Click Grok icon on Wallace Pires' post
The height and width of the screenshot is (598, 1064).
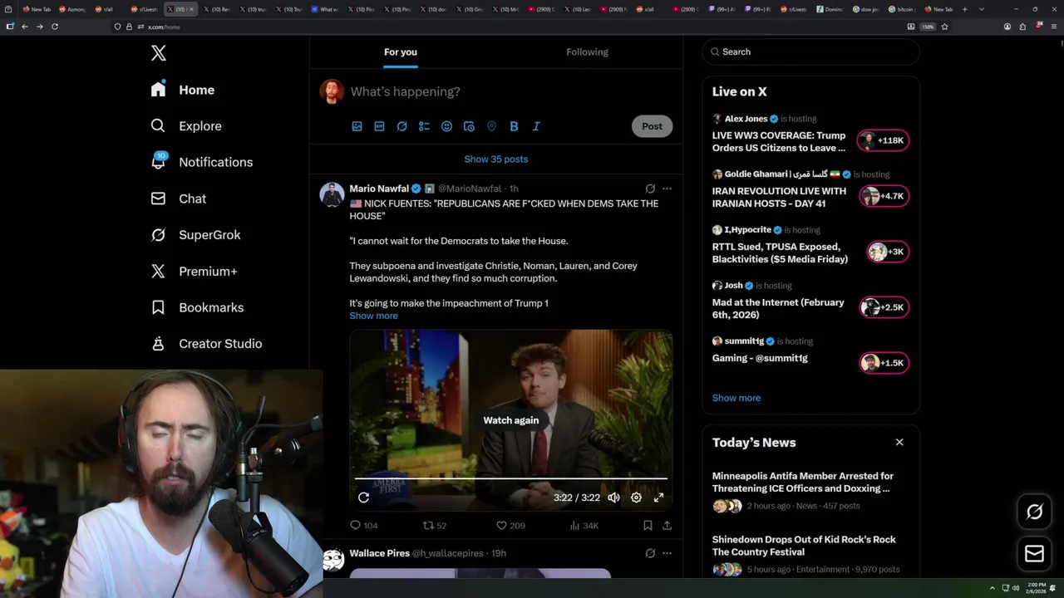click(650, 553)
